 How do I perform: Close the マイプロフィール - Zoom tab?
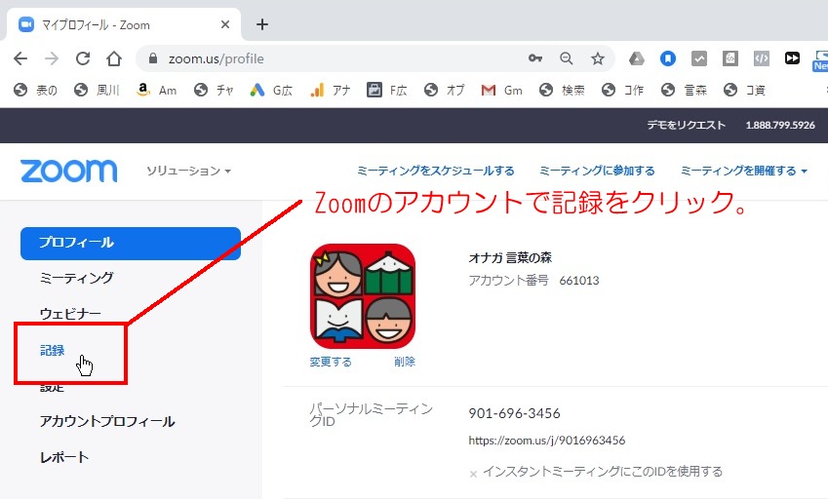(x=225, y=24)
